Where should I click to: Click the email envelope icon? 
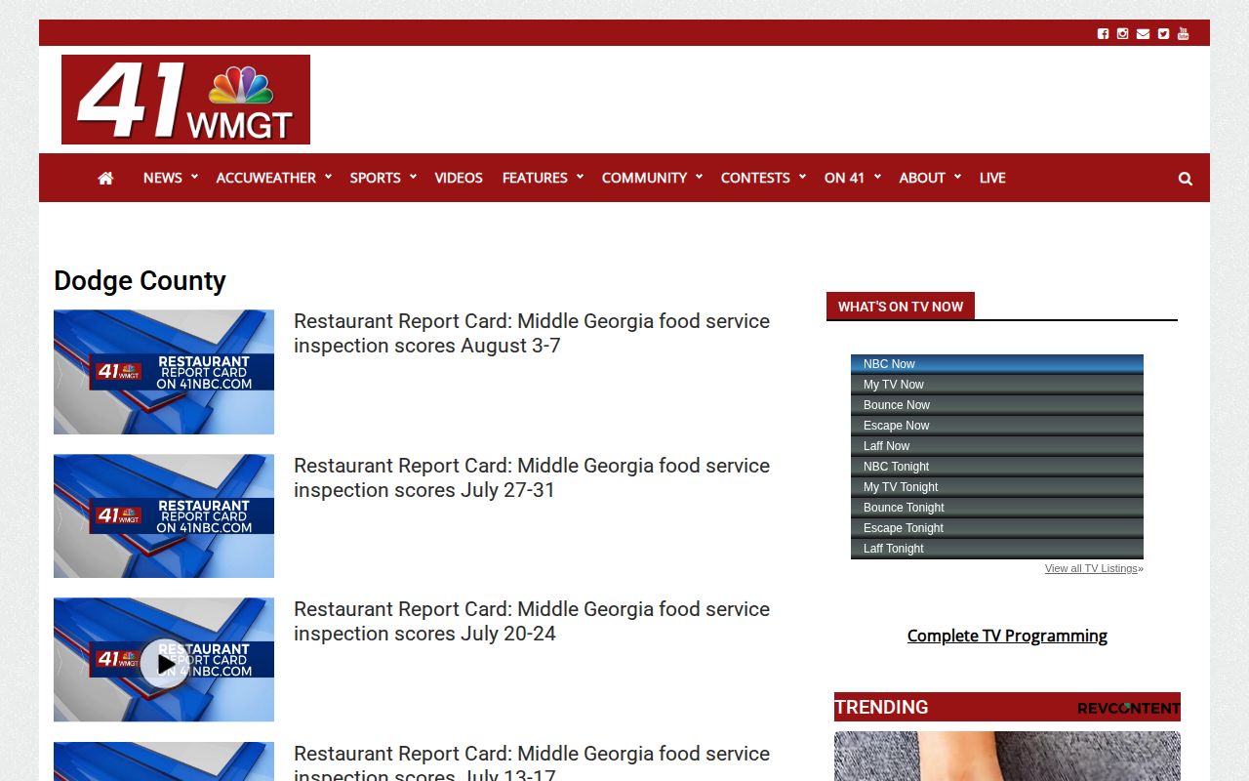[x=1143, y=33]
